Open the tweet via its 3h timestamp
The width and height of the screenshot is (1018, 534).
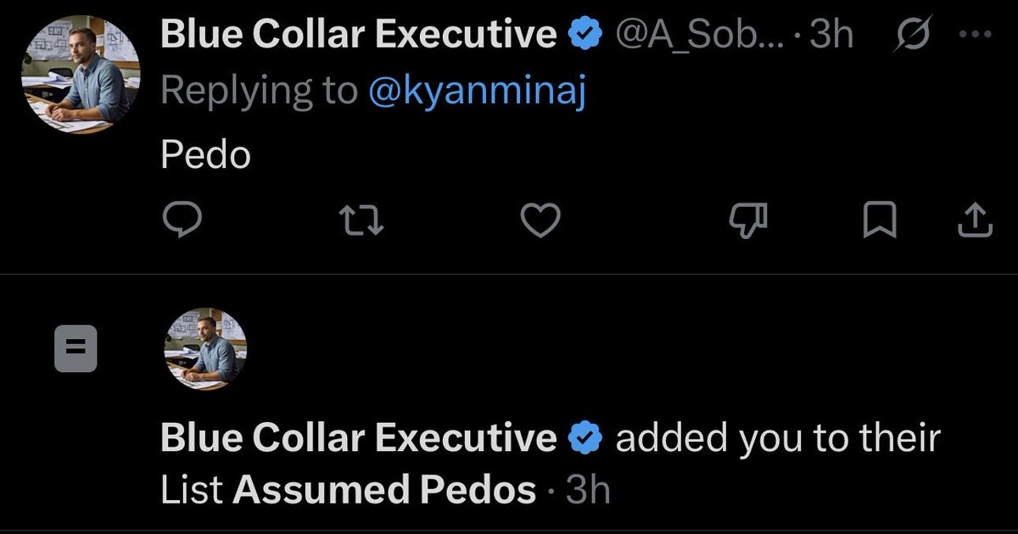click(x=832, y=36)
